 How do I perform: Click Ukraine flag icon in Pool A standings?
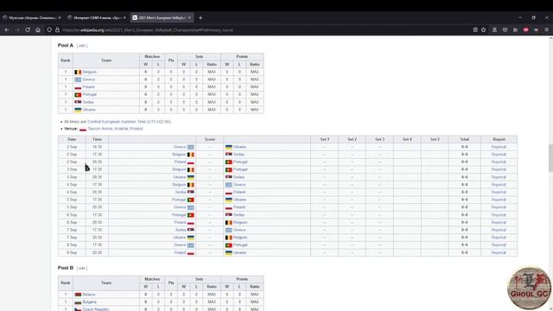coord(78,110)
